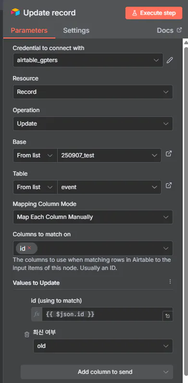Open the Base dropdown showing 250907_test
The height and width of the screenshot is (383, 188).
pos(109,155)
